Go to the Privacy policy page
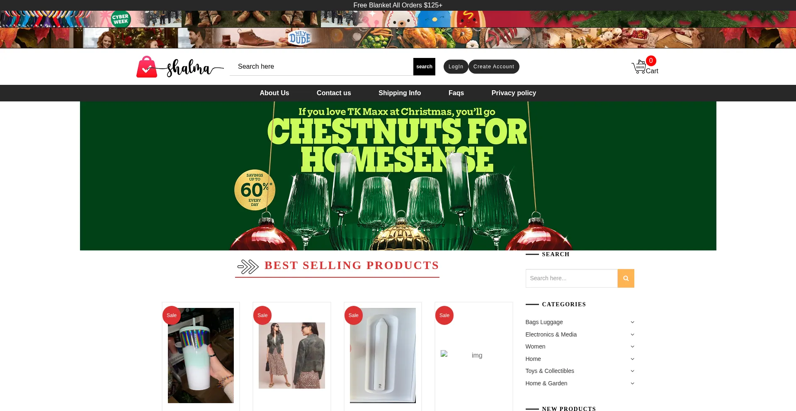Screen dimensions: 796x411 click(x=514, y=93)
